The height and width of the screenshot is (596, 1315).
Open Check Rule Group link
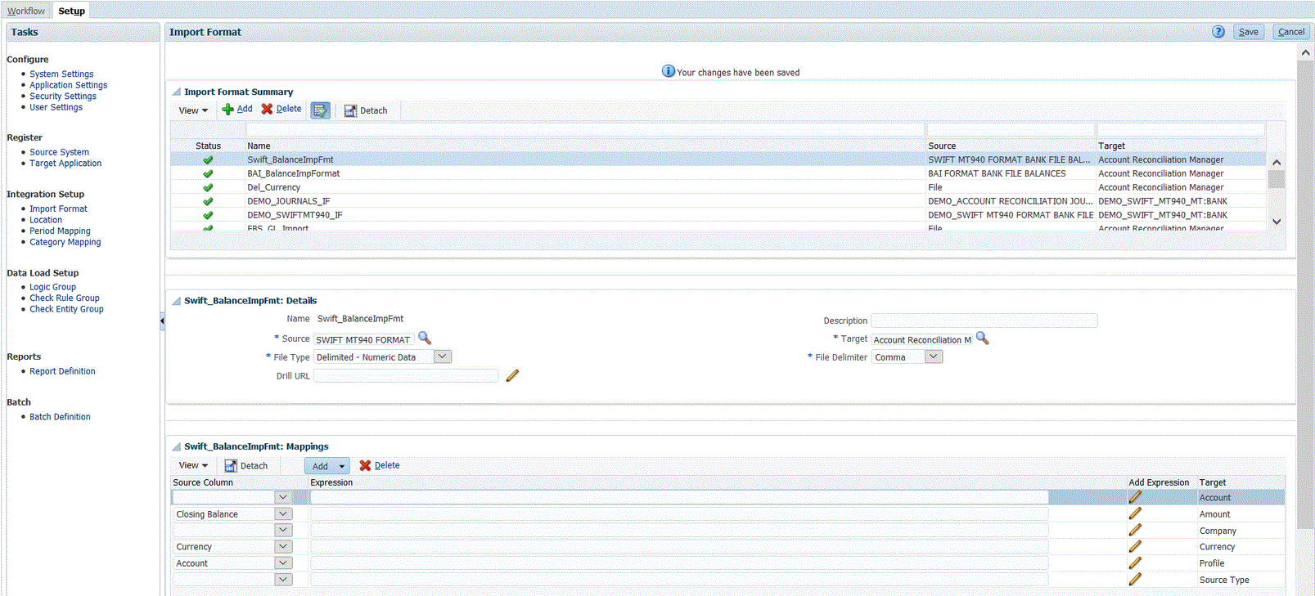[65, 298]
